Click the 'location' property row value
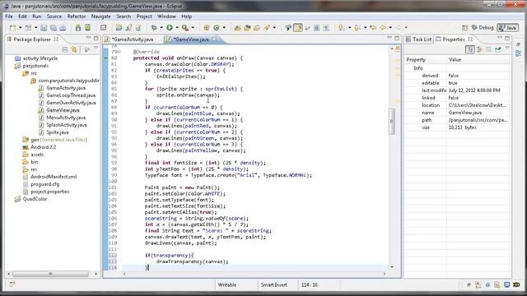The width and height of the screenshot is (527, 296). [x=478, y=105]
